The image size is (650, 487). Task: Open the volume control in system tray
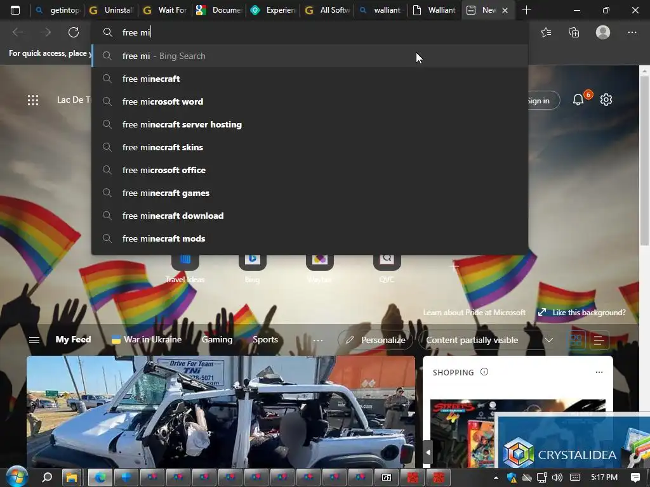[557, 477]
